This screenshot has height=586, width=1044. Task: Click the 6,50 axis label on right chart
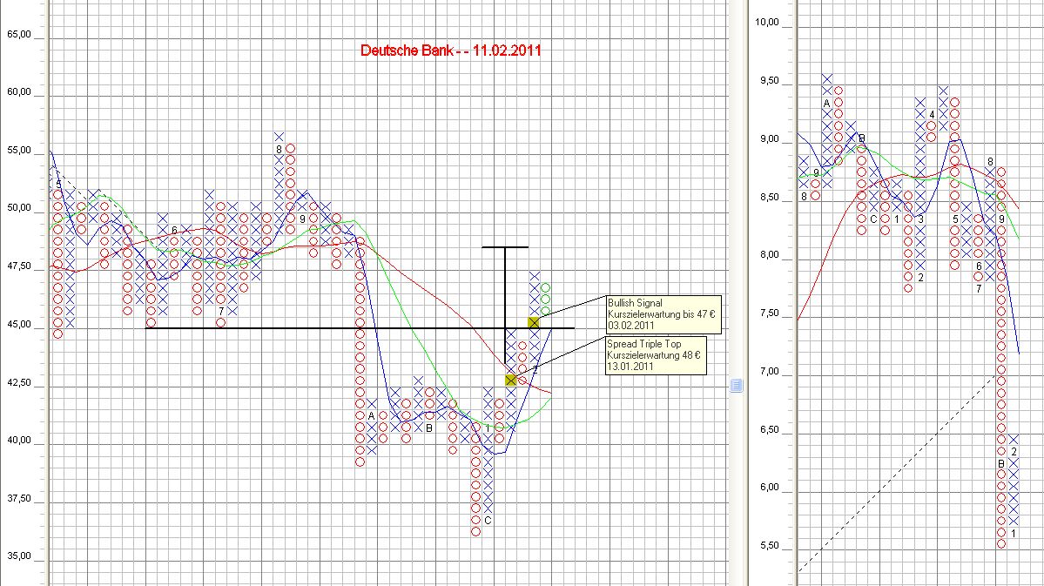pos(769,430)
